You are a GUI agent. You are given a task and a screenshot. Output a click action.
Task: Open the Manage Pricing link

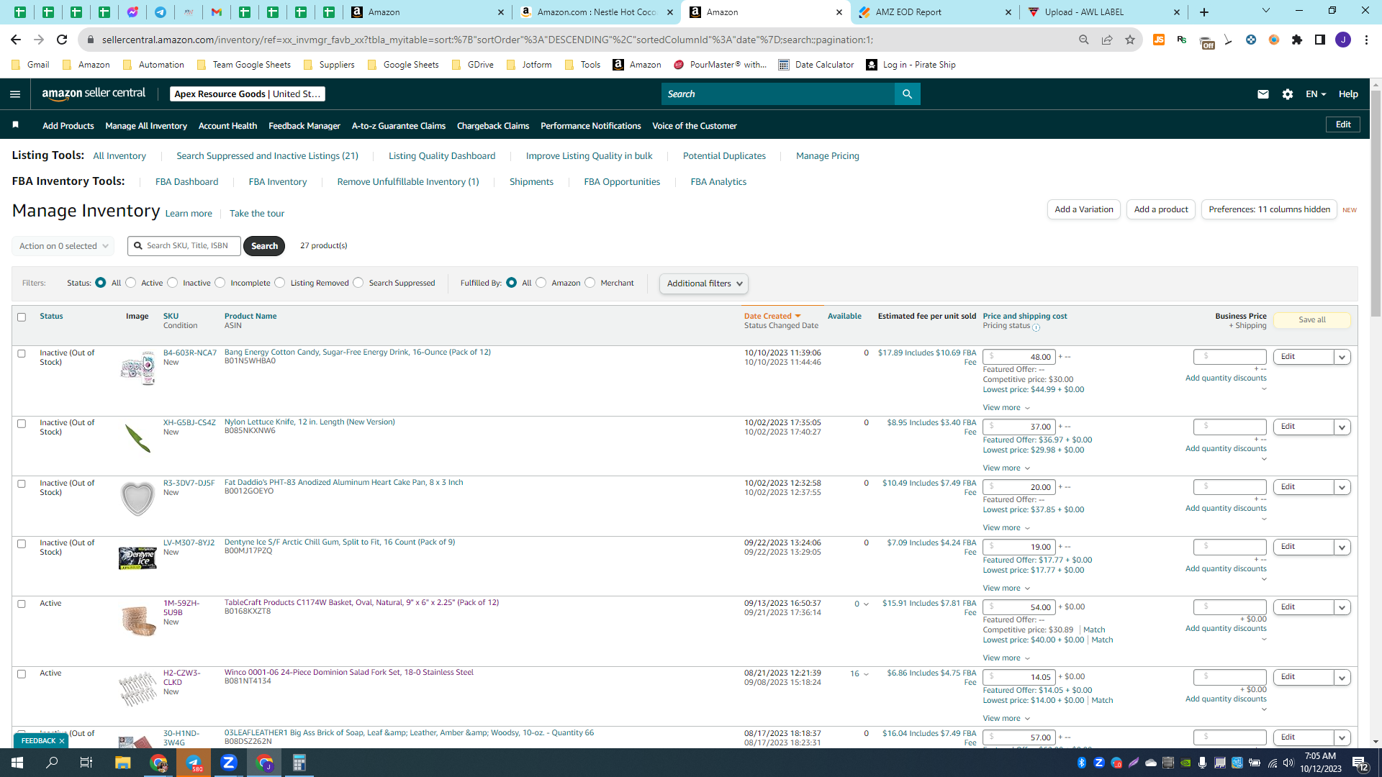pos(828,156)
